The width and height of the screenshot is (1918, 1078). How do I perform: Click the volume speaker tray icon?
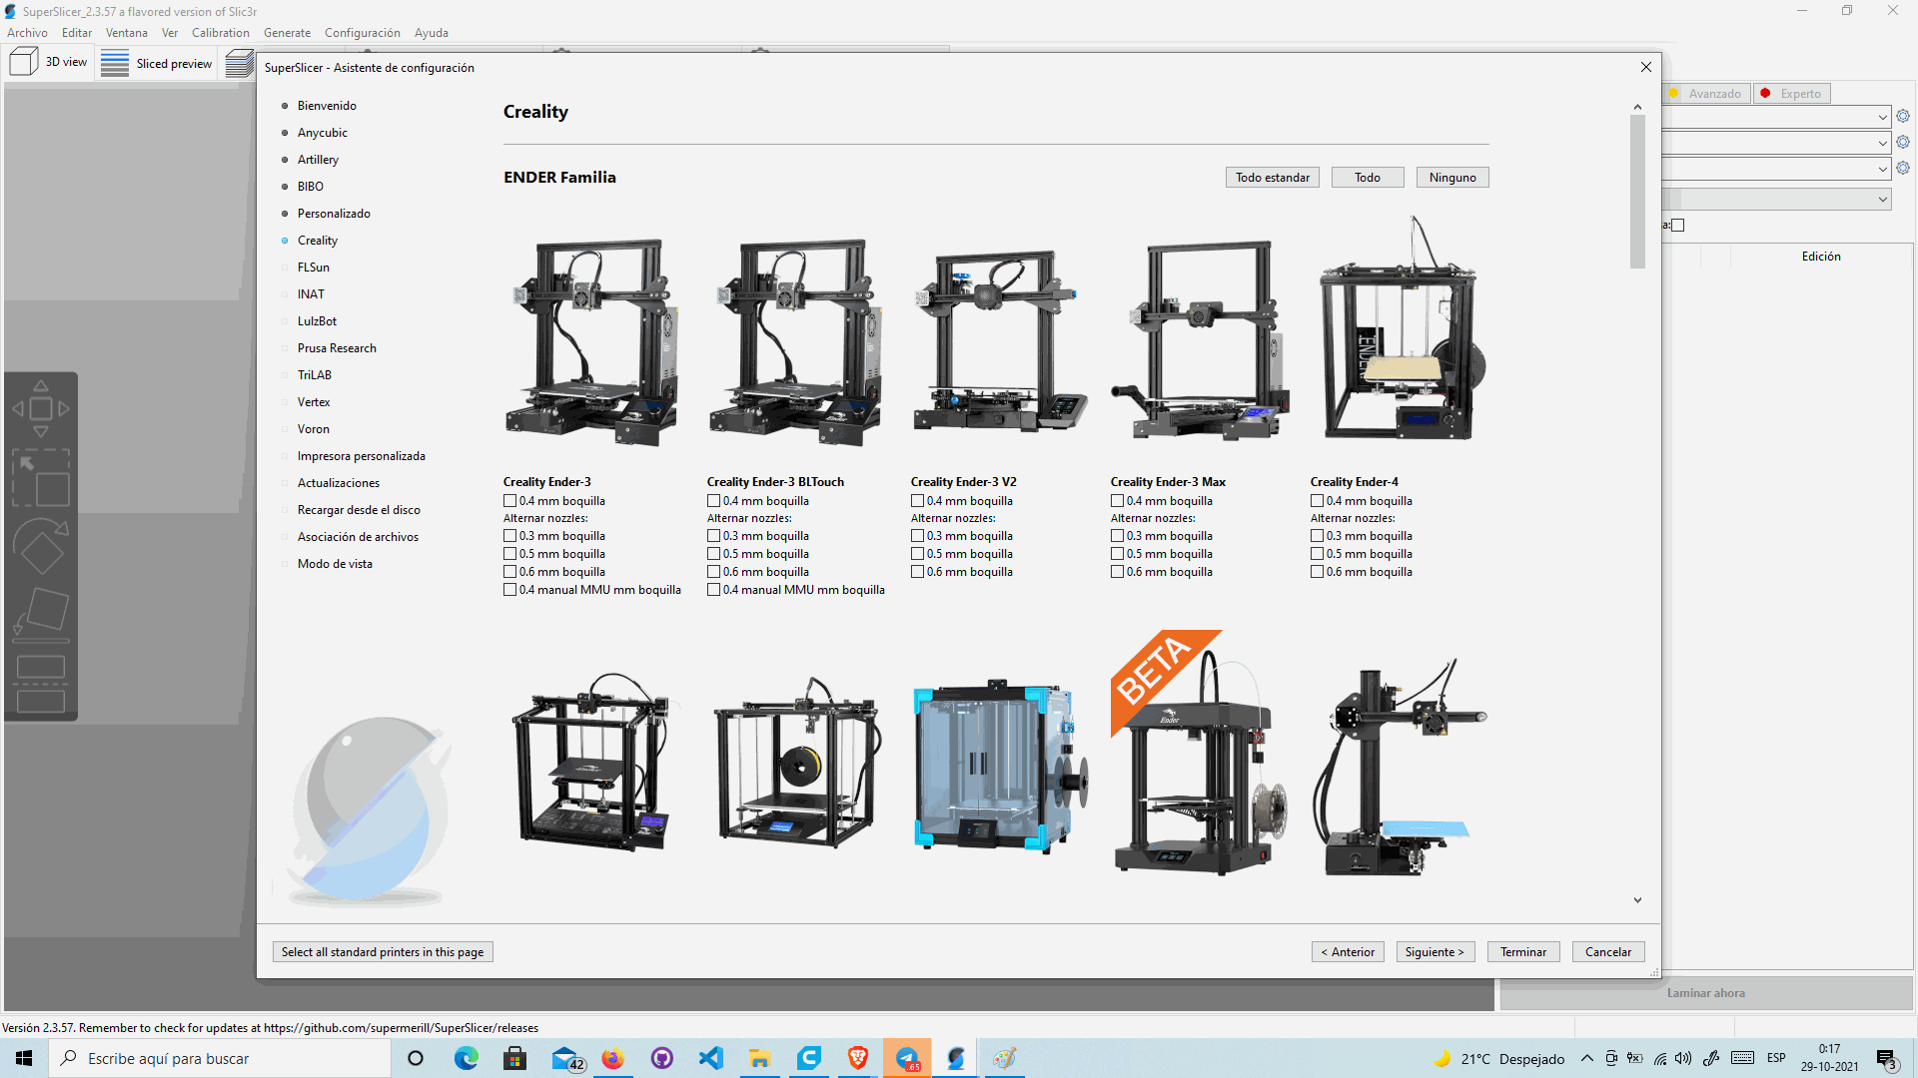coord(1683,1058)
